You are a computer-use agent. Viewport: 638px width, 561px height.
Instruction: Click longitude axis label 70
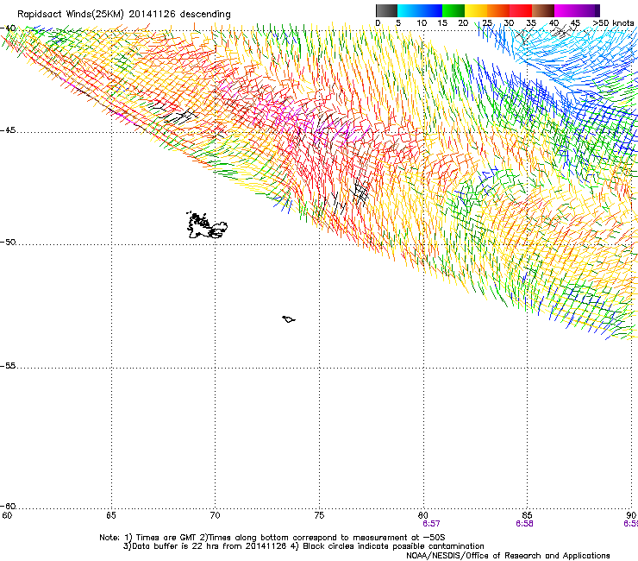[x=216, y=515]
